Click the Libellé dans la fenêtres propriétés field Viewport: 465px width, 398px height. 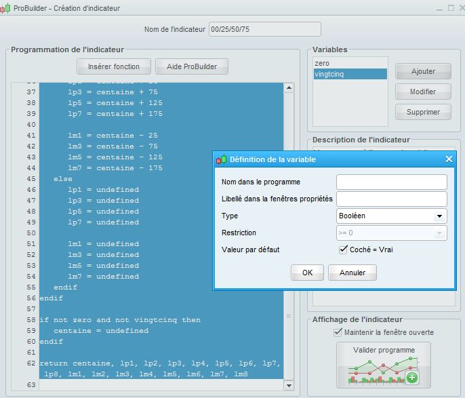[392, 199]
